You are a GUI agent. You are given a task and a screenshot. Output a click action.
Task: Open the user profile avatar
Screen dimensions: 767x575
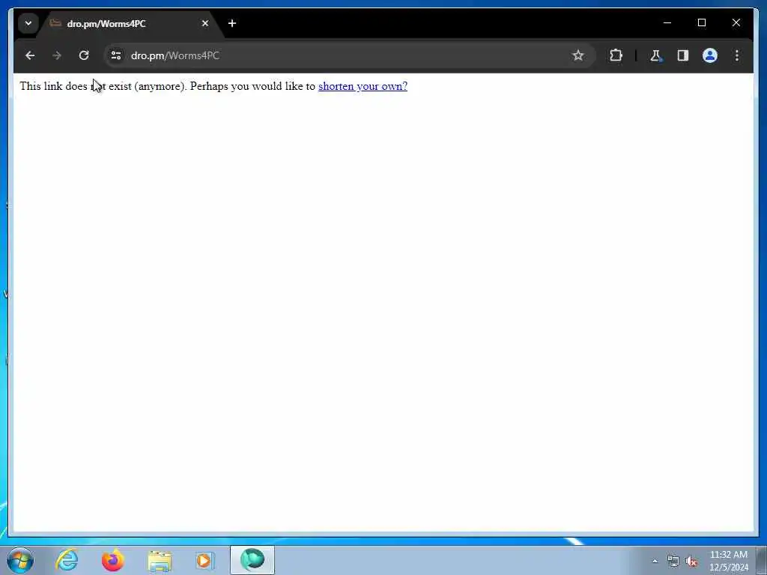710,55
